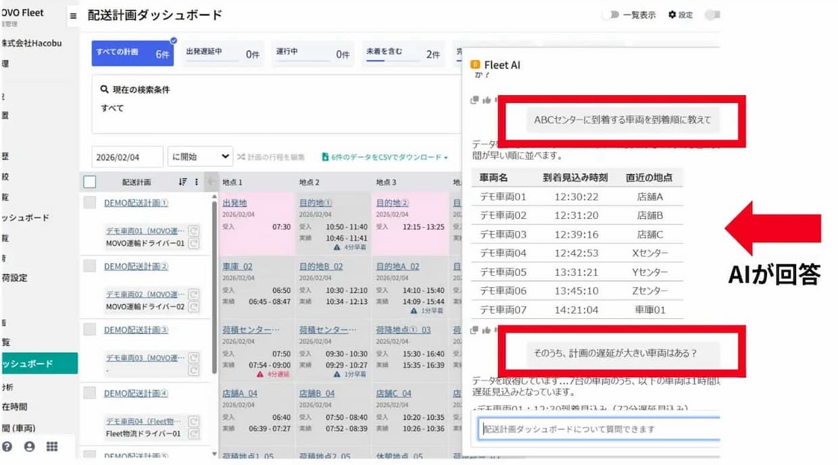Click the thumbs-up icon above the ABCセンター message
Screen dimensions: 838x465
[x=486, y=100]
